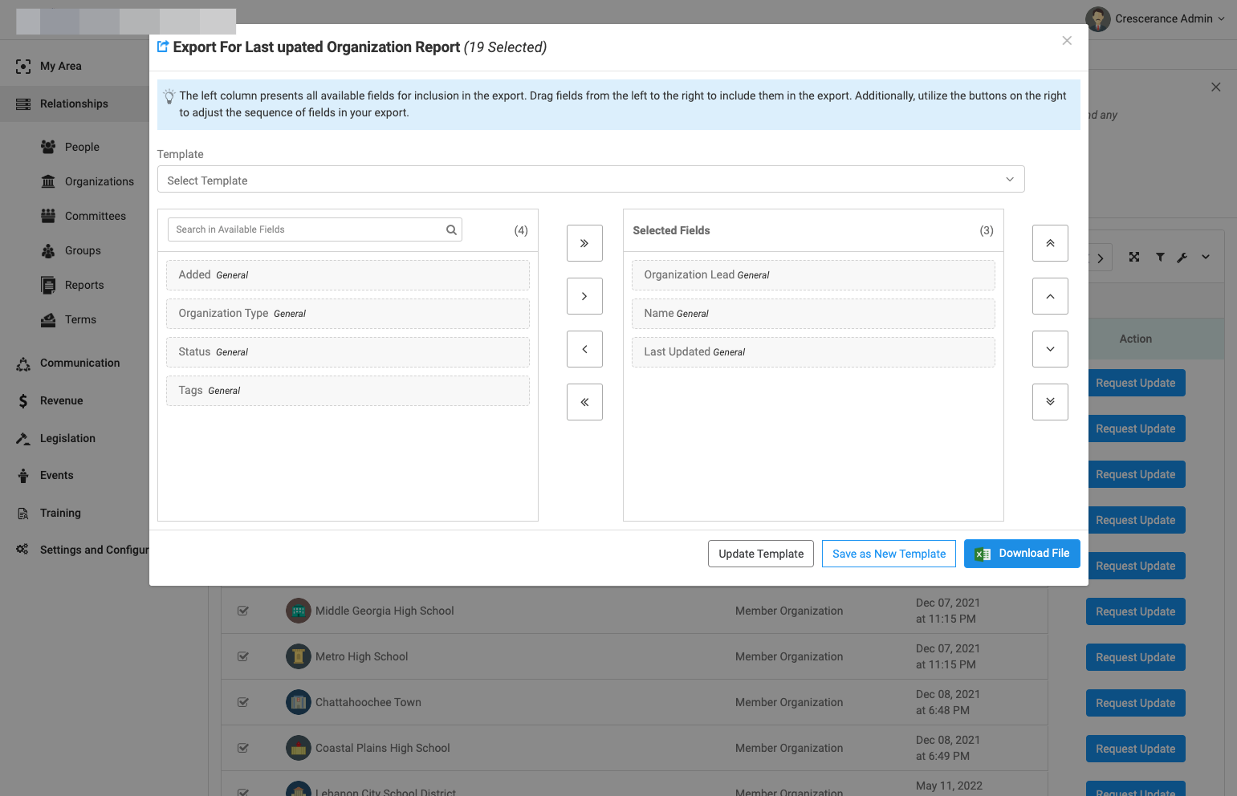Toggle checkbox for Middle Georgia High School row
Screen dimensions: 1237x796
tap(243, 611)
